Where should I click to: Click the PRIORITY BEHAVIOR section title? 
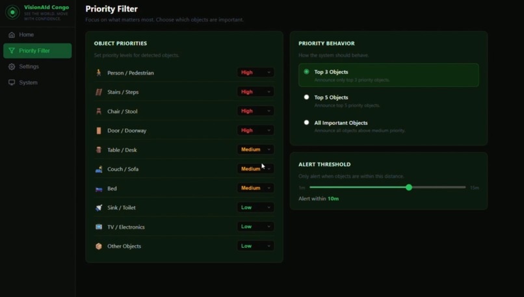(326, 44)
